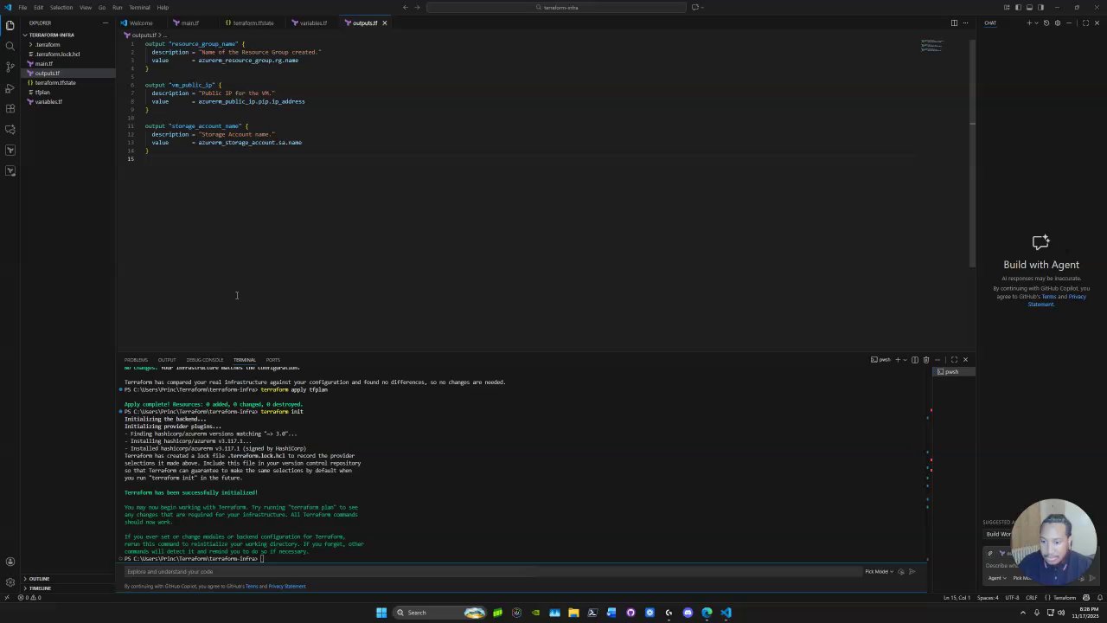Click the Ln 15, Col 1 status item

957,598
